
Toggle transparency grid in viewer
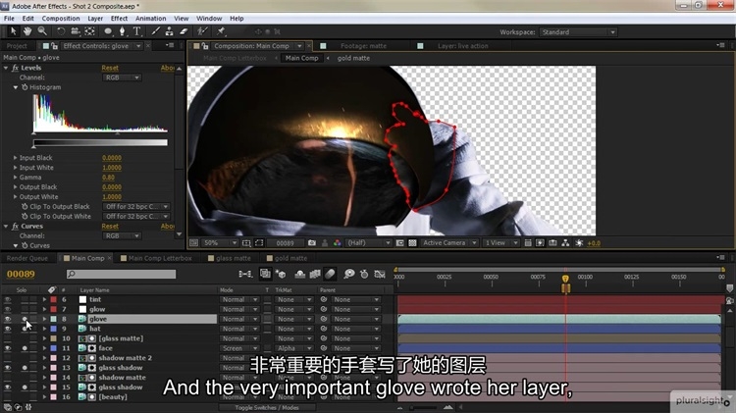[412, 243]
